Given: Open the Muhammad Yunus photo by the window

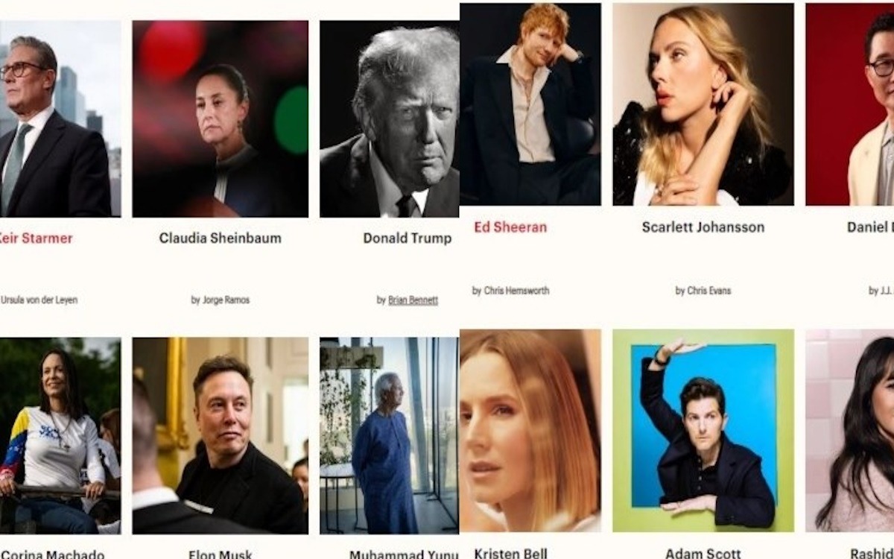Looking at the screenshot, I should pyautogui.click(x=390, y=435).
